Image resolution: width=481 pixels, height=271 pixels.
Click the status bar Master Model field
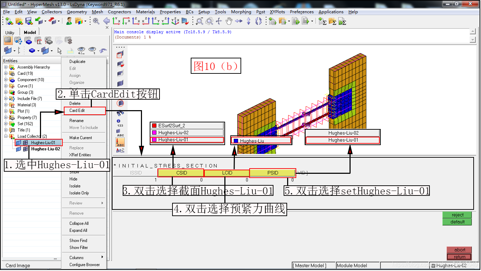[314, 265]
